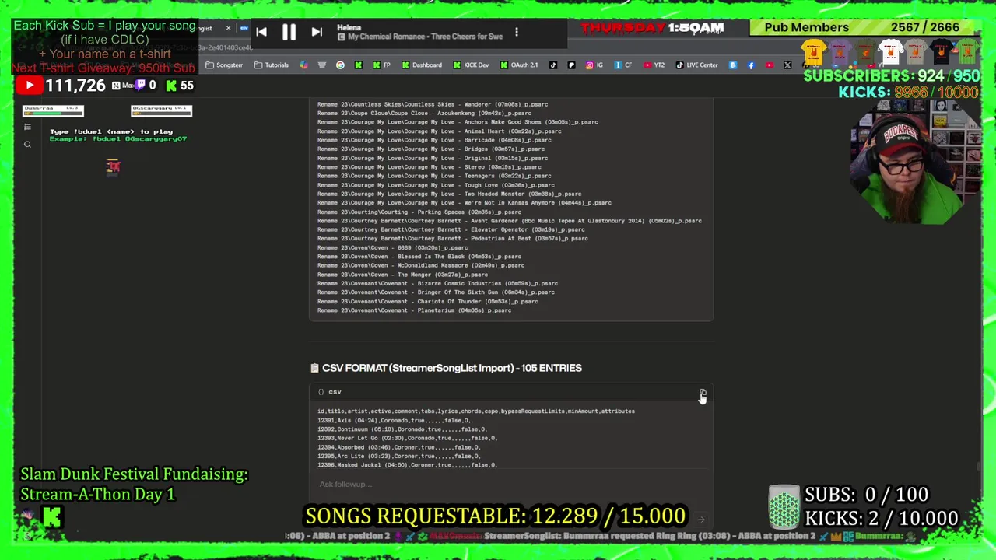The width and height of the screenshot is (996, 560).
Task: Click the Rename line Courtney Barnett - Avant Gardener
Action: tap(510, 221)
